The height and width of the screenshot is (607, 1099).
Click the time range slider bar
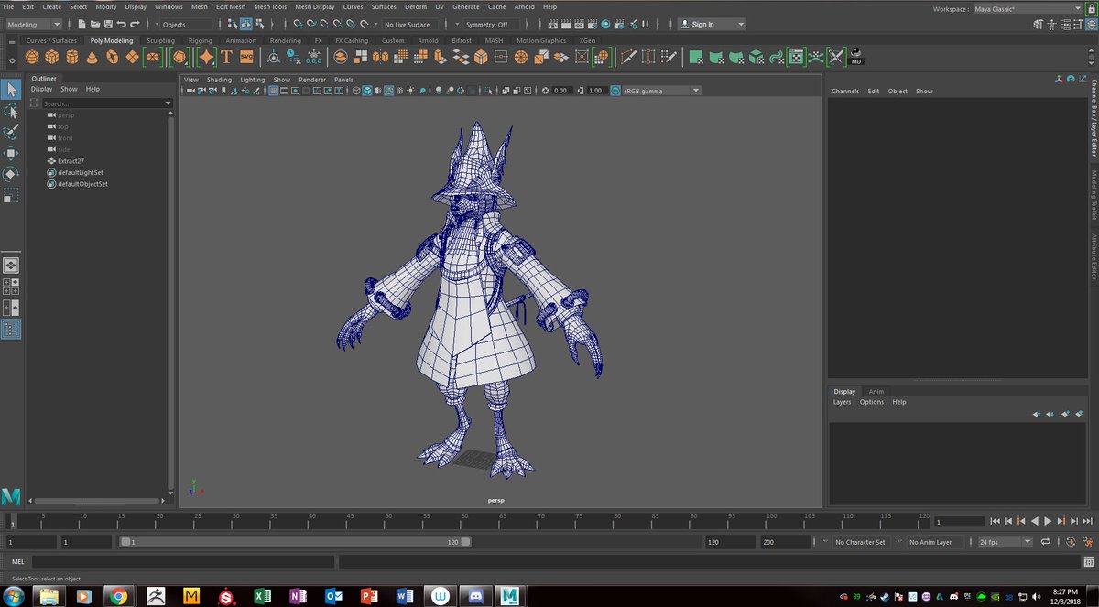click(295, 542)
